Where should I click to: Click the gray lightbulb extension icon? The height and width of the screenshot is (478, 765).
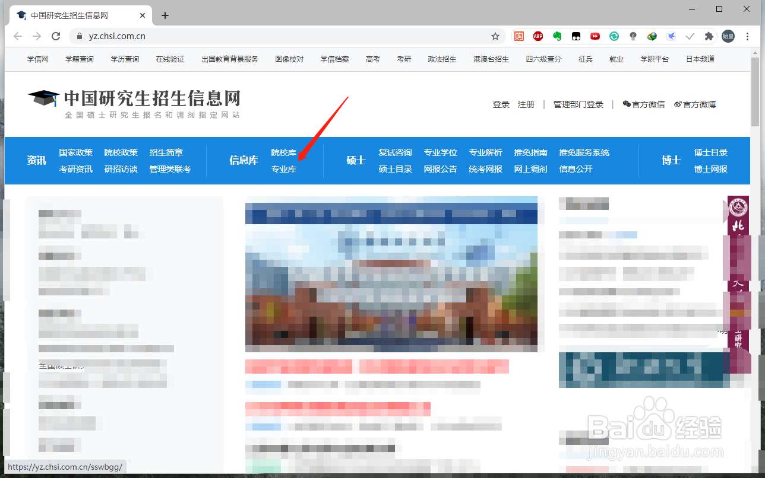pos(633,36)
